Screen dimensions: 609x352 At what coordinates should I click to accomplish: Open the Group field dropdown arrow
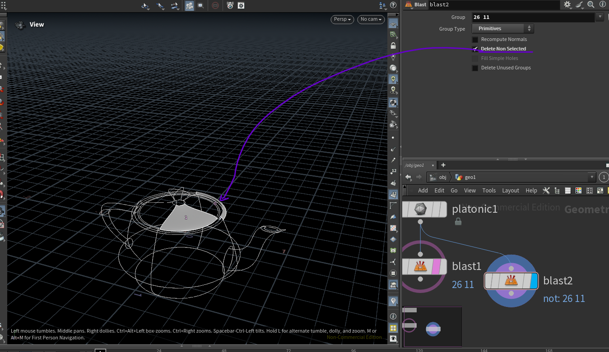[x=600, y=17]
